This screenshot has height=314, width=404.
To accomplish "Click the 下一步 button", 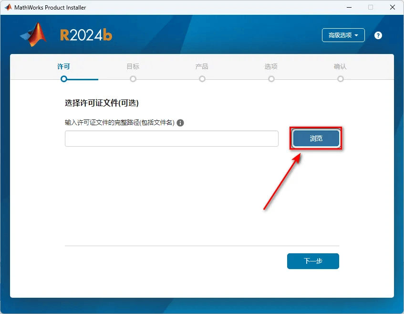I will 313,261.
